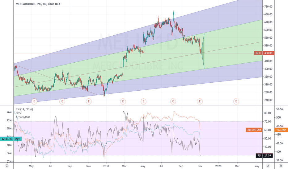
Task: Click the black RSI 29.59 tag
Action: pyautogui.click(x=264, y=155)
